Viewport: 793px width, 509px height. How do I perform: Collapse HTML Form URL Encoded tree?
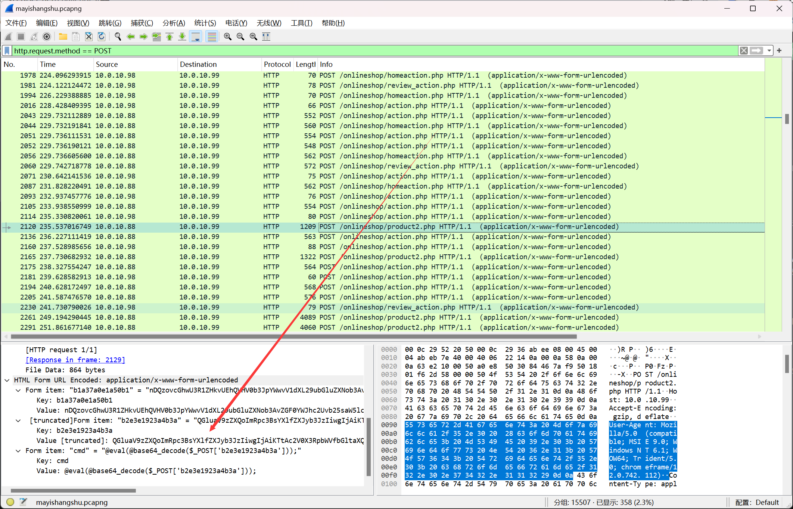click(x=7, y=380)
